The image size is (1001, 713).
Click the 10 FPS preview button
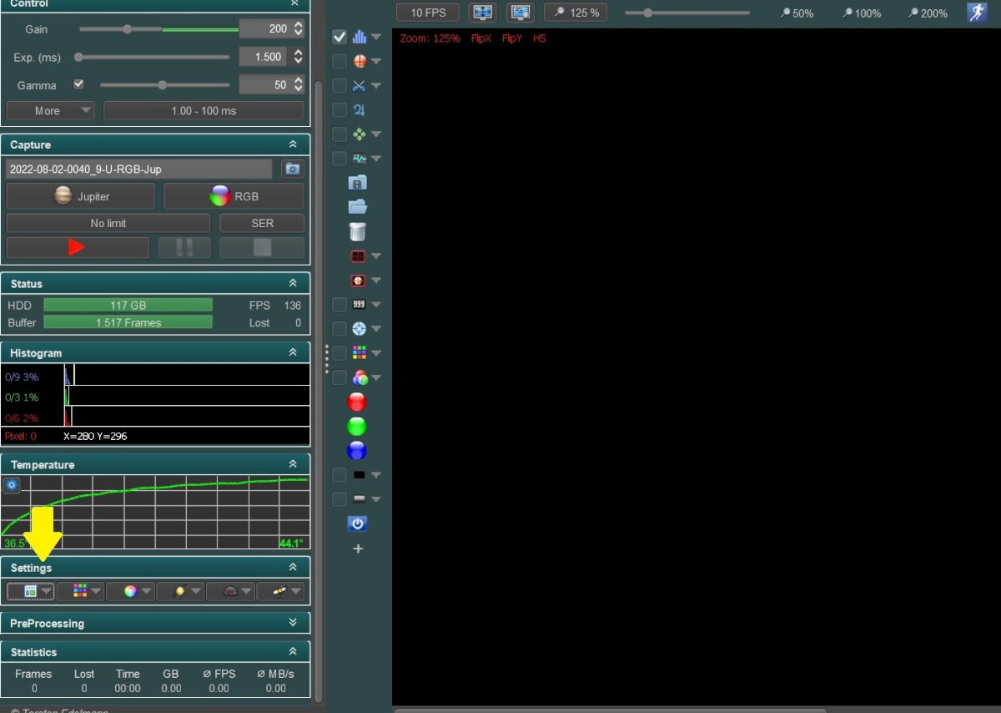[x=428, y=13]
